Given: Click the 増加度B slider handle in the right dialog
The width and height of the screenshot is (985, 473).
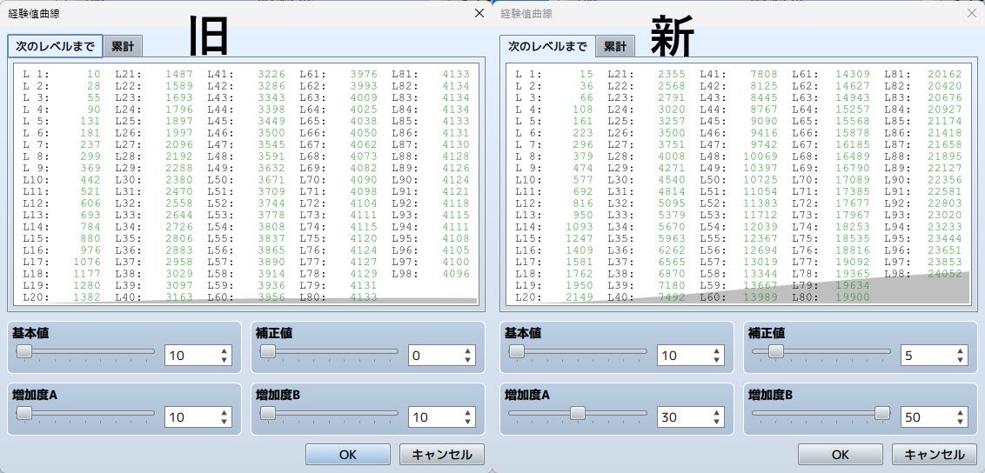Looking at the screenshot, I should point(882,413).
